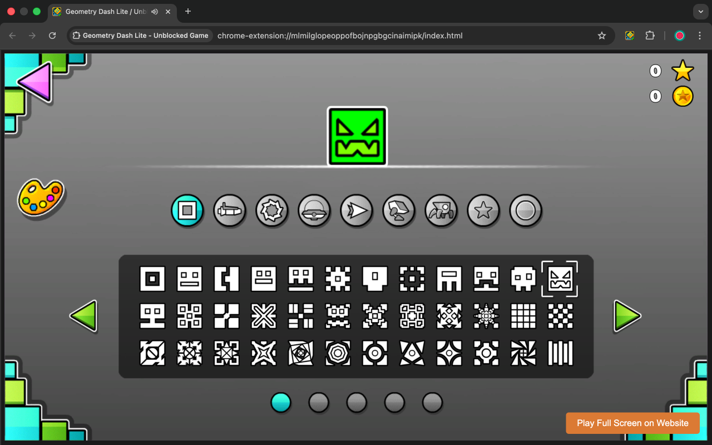The height and width of the screenshot is (445, 712).
Task: Select the third page indicator dot
Action: point(357,402)
